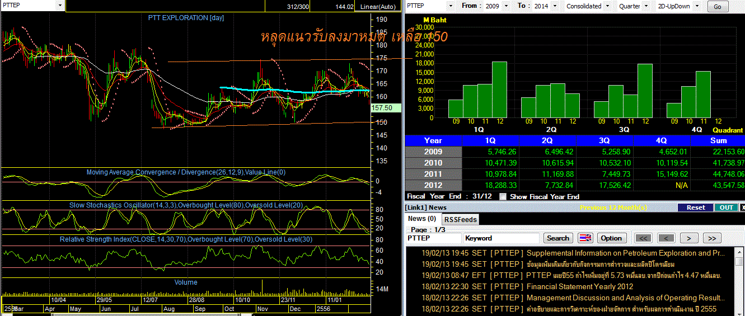Go to next news page
Image resolution: width=745 pixels, height=316 pixels.
(689, 238)
